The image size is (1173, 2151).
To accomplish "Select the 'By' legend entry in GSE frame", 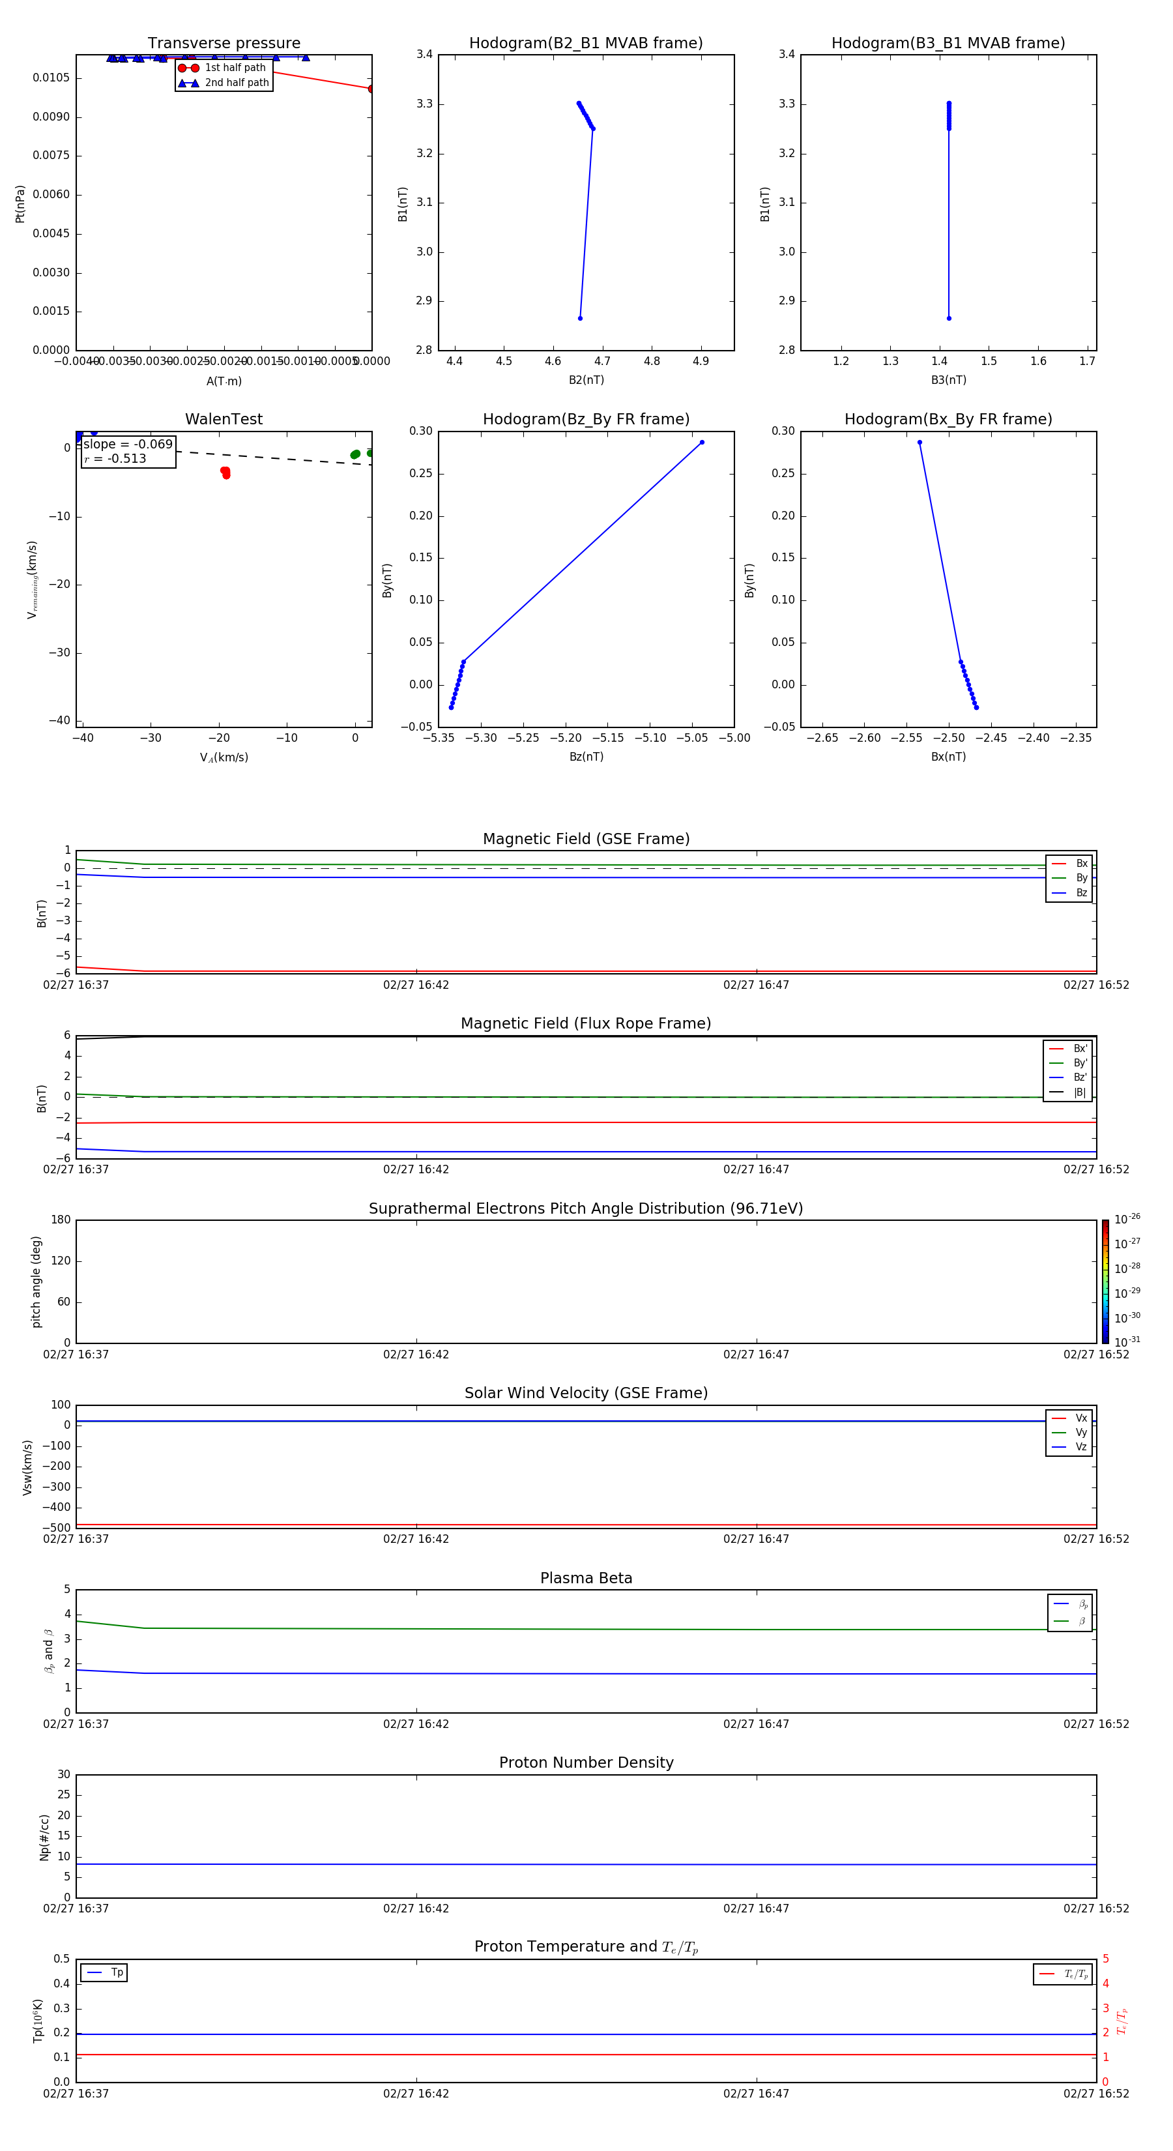I will (1069, 877).
